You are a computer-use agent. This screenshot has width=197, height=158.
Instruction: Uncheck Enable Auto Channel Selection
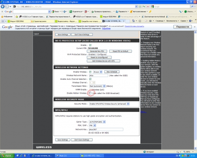[90, 79]
